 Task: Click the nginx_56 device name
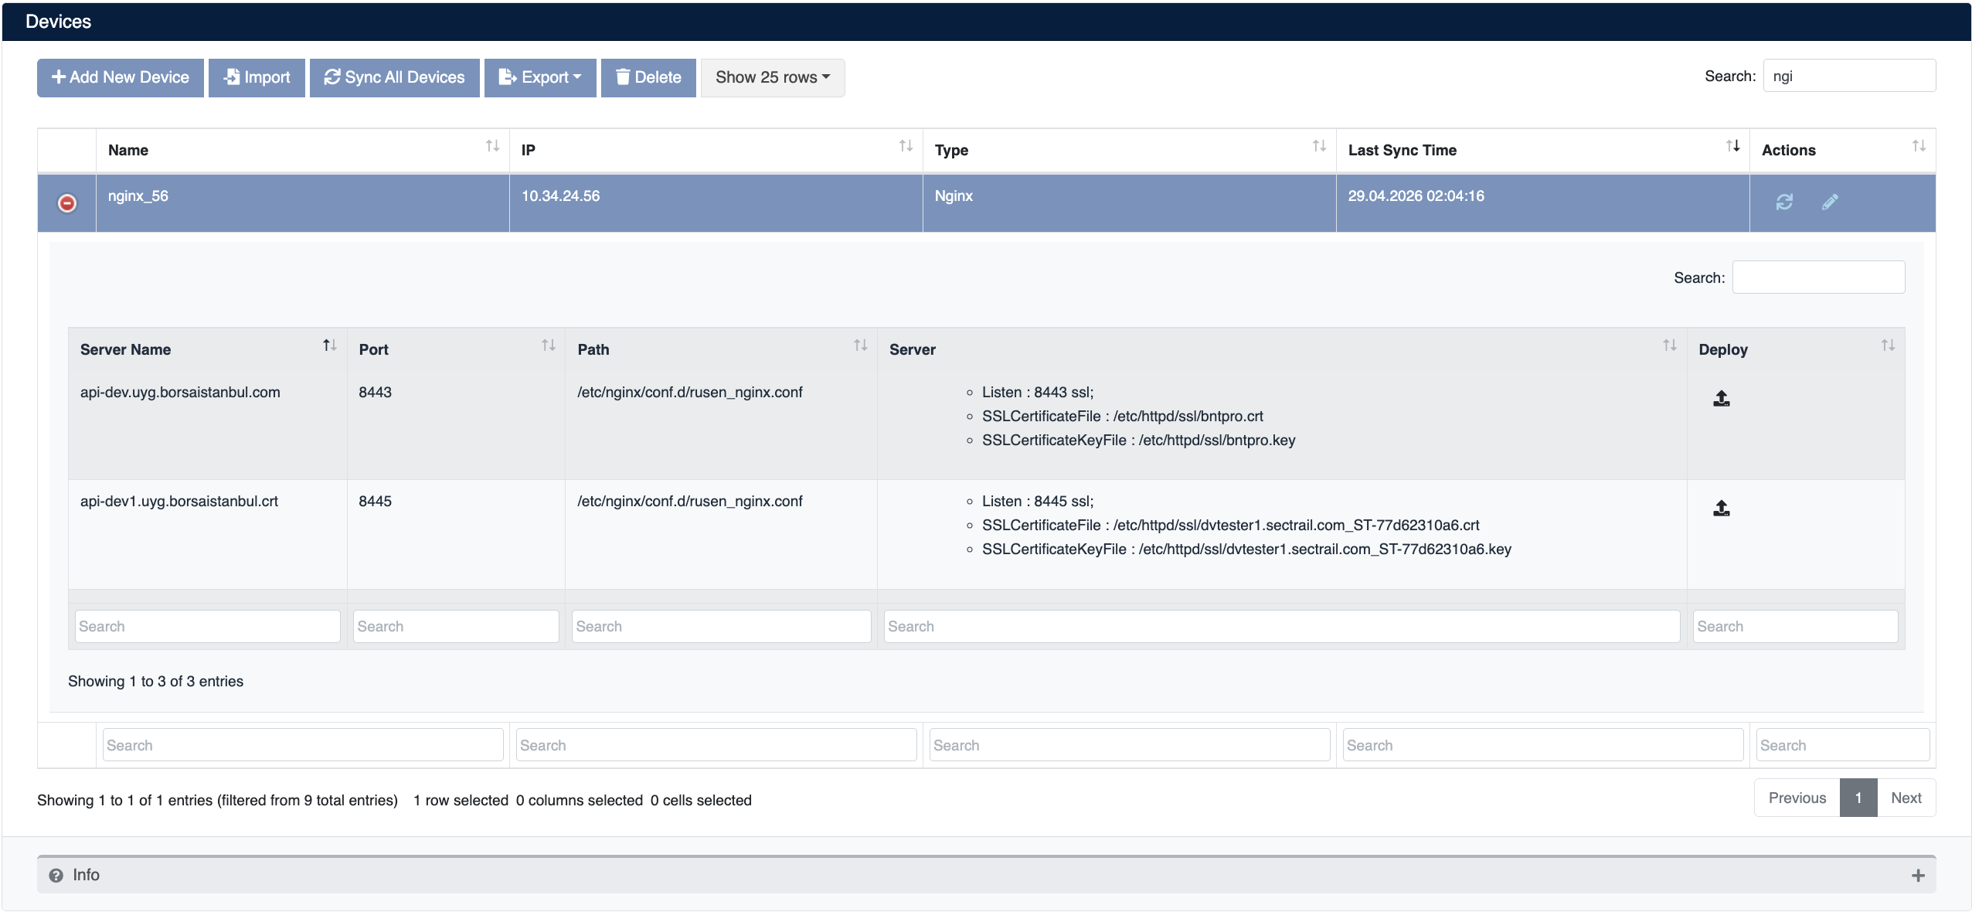(138, 196)
